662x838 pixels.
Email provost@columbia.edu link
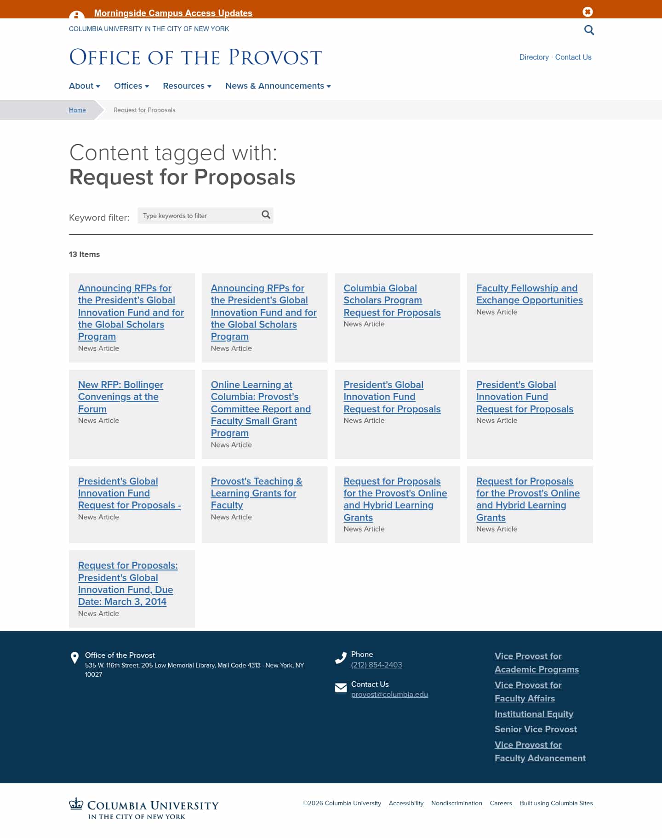[389, 694]
